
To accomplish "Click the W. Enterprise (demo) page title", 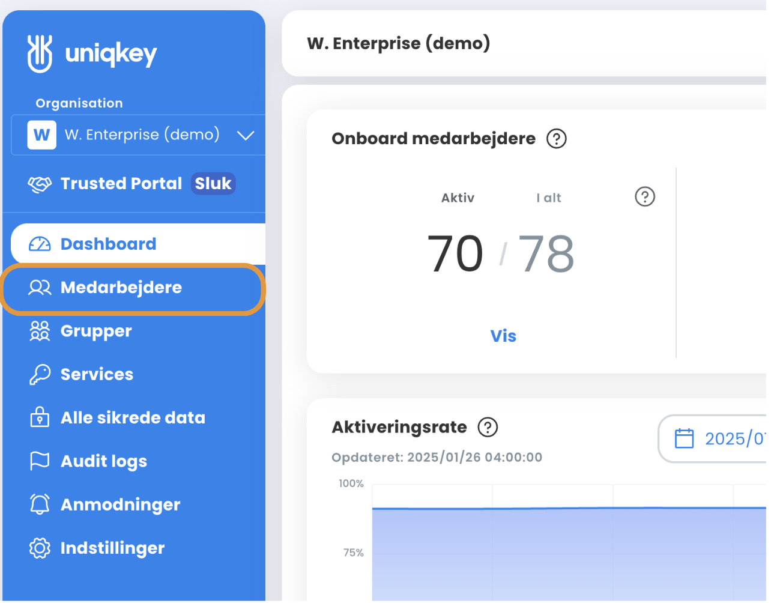I will pyautogui.click(x=399, y=43).
